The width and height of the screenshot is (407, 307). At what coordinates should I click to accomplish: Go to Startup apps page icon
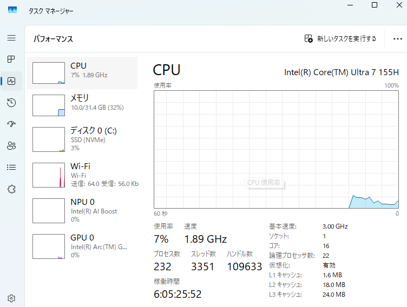11,124
